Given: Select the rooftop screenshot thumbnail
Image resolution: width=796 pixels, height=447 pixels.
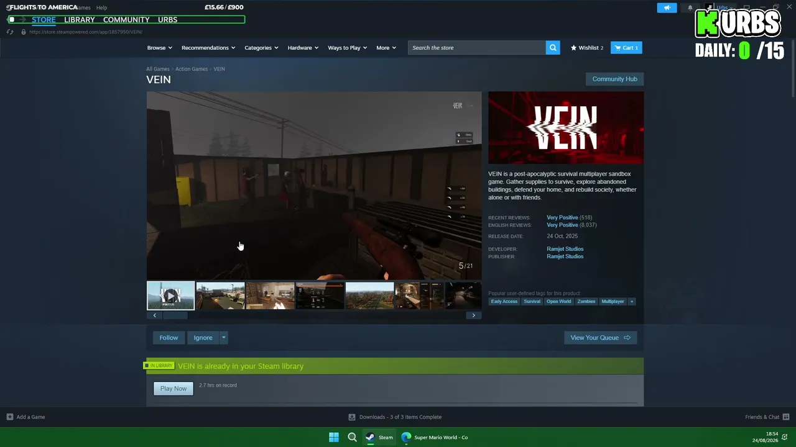Looking at the screenshot, I should click(x=220, y=296).
